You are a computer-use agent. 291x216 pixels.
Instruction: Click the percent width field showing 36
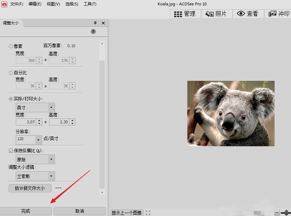(x=26, y=86)
